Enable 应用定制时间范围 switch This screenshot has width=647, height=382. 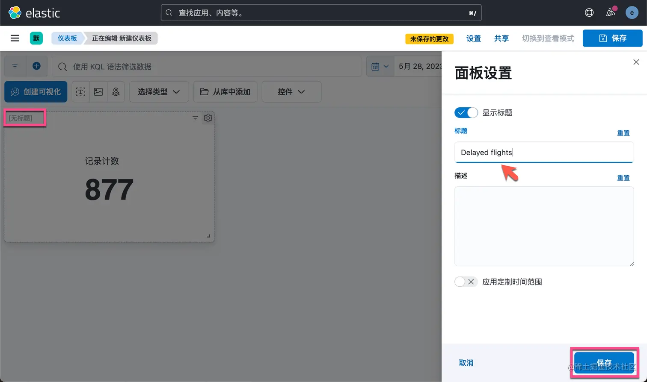[x=466, y=282]
